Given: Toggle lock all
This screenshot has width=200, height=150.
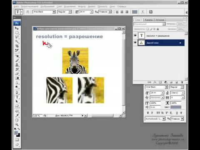Looking at the screenshot, I should coord(158,29).
